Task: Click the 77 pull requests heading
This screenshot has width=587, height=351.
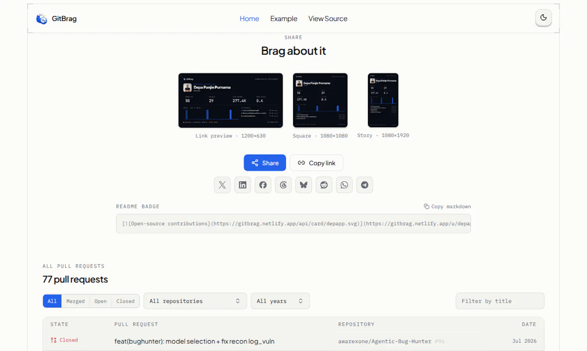Action: [x=75, y=279]
